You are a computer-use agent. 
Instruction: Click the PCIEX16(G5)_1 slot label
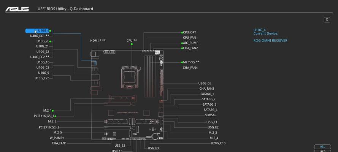(44, 116)
